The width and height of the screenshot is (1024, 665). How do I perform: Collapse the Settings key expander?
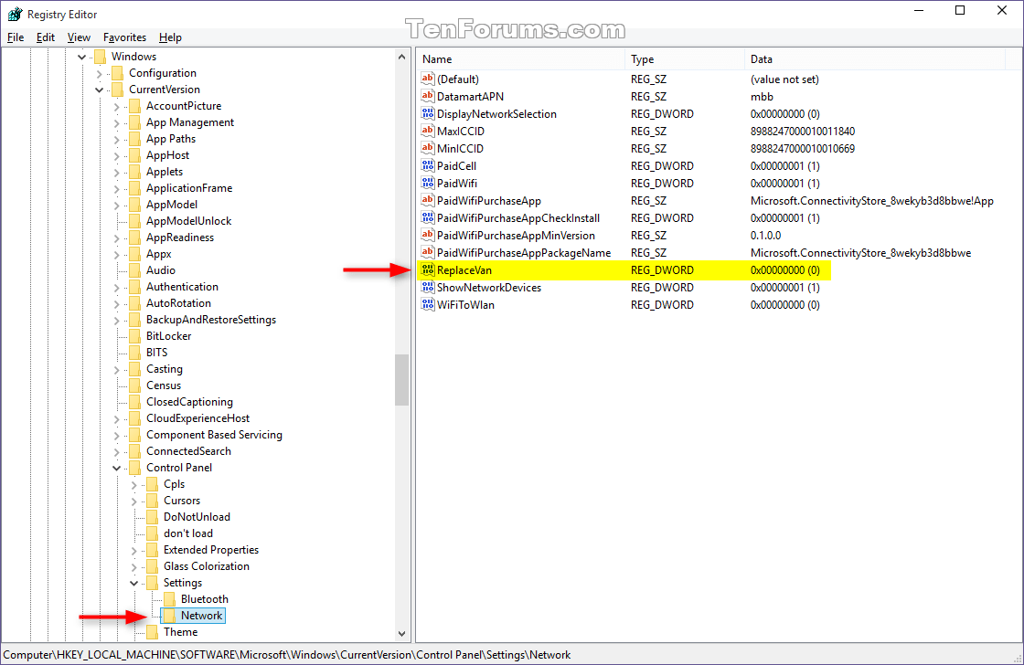[x=133, y=582]
